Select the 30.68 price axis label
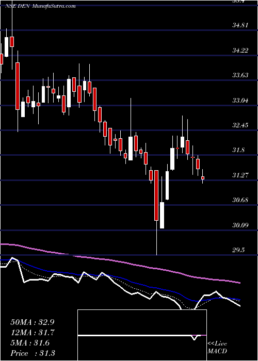258x361 pixels. (x=240, y=200)
